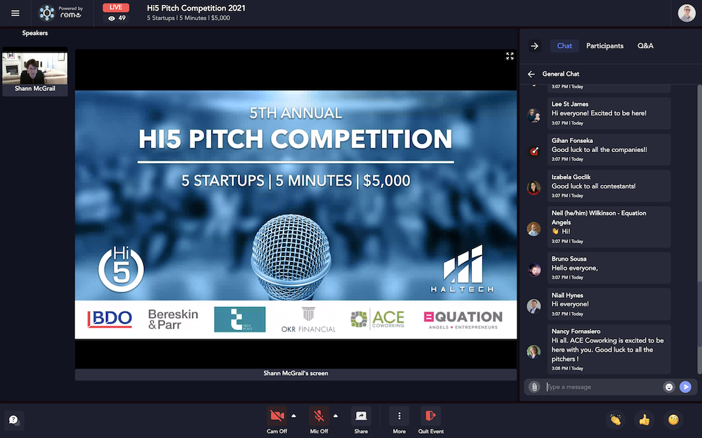The image size is (702, 438).
Task: Switch to the Q&A tab
Action: 645,46
